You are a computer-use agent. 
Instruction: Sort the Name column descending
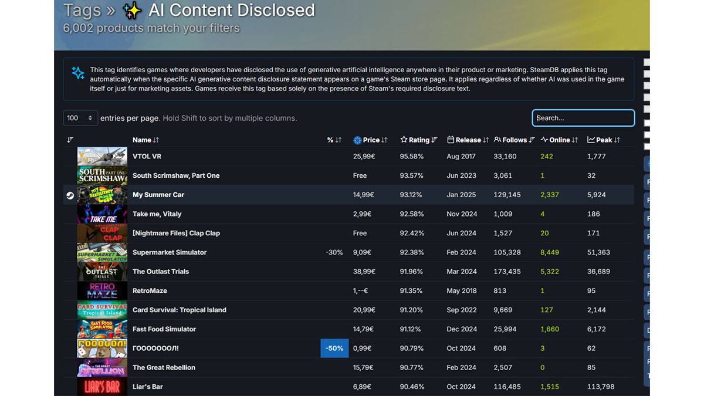(155, 140)
